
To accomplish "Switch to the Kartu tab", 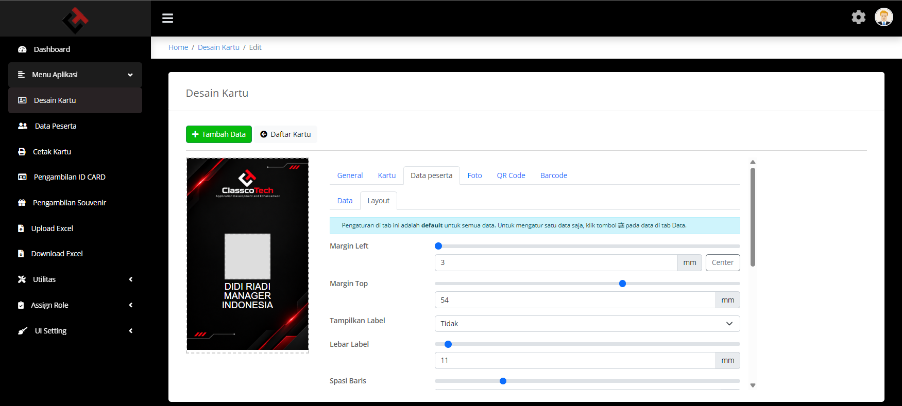I will (387, 175).
